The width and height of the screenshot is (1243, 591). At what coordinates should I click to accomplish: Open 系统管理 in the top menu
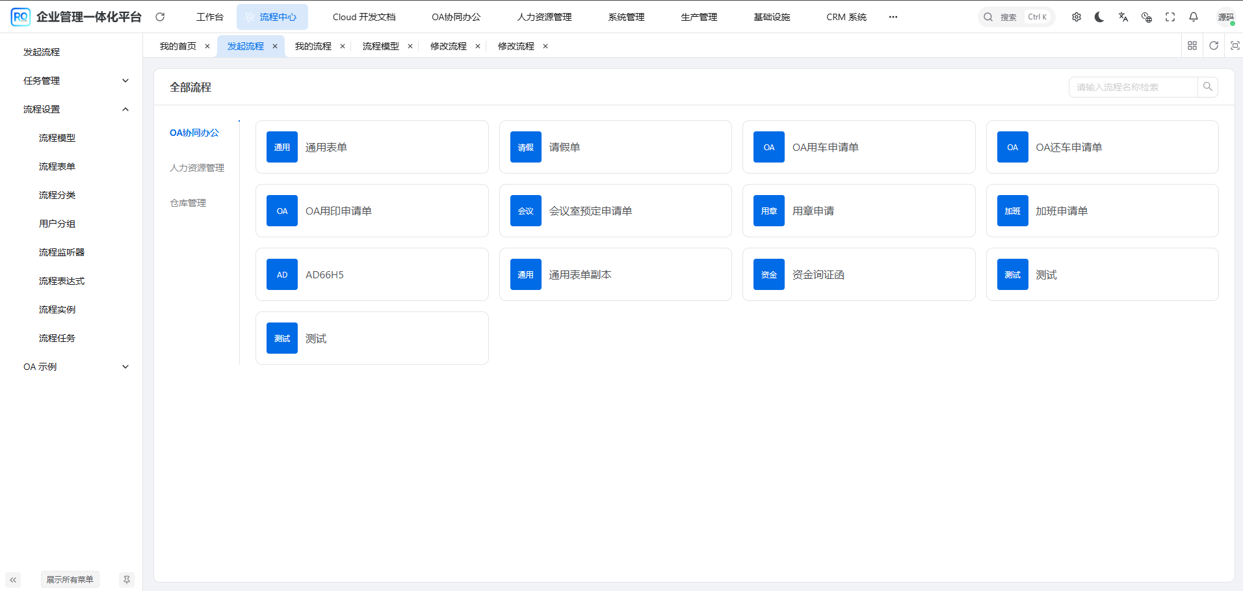[626, 17]
